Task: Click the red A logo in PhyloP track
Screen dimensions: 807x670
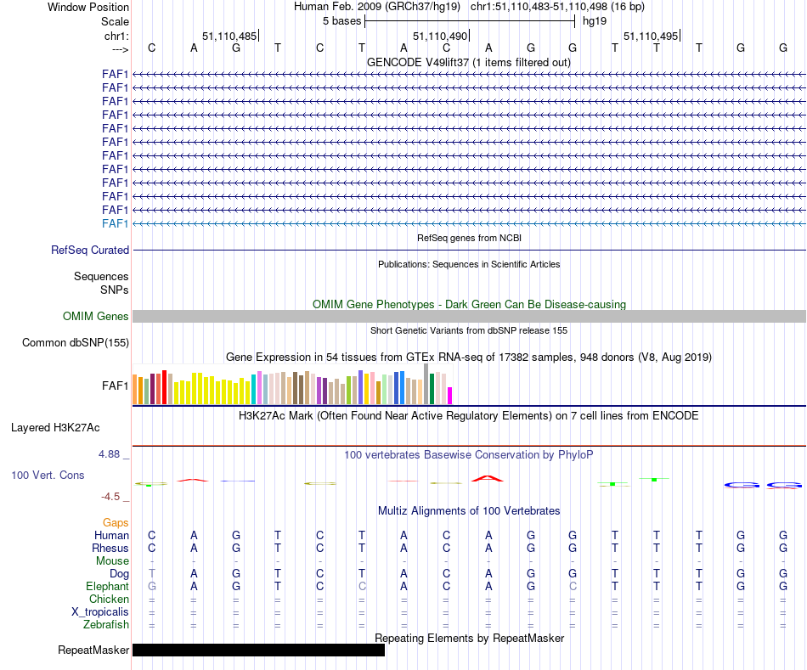Action: coord(488,479)
